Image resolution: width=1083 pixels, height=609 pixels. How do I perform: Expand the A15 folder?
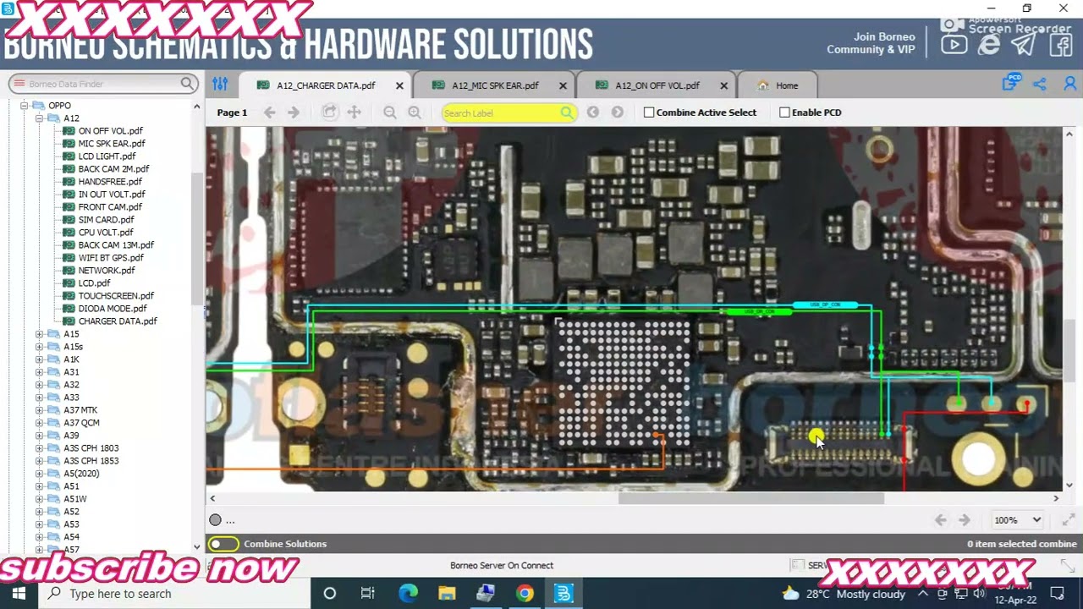(39, 334)
